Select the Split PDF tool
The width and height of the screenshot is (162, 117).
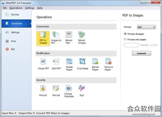[x=56, y=64]
